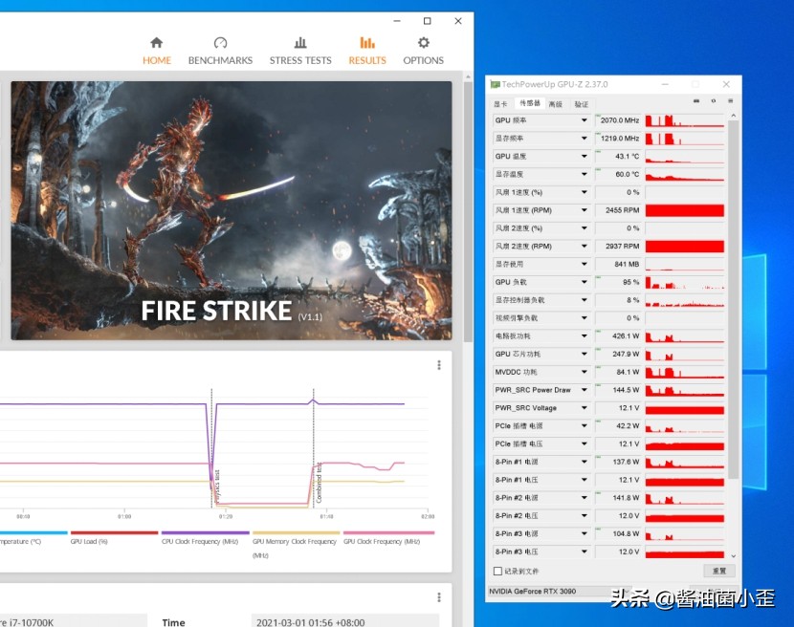Switch to the 传感器 tab in GPU-Z
The image size is (794, 627).
coord(530,103)
